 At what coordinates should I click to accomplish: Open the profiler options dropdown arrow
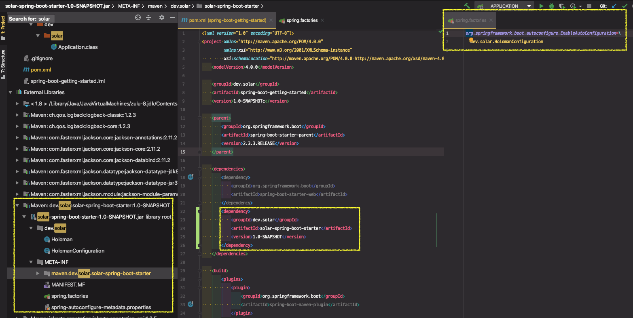coord(580,6)
